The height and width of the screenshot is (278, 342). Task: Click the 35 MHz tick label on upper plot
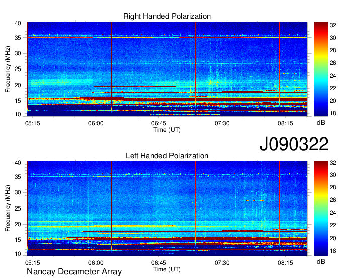pyautogui.click(x=18, y=38)
